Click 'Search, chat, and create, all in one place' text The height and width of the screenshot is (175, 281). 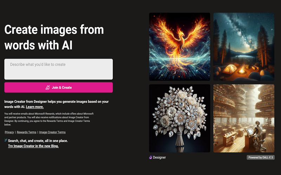[x=38, y=141]
